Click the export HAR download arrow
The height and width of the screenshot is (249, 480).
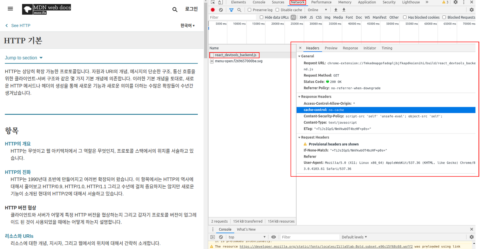[344, 10]
